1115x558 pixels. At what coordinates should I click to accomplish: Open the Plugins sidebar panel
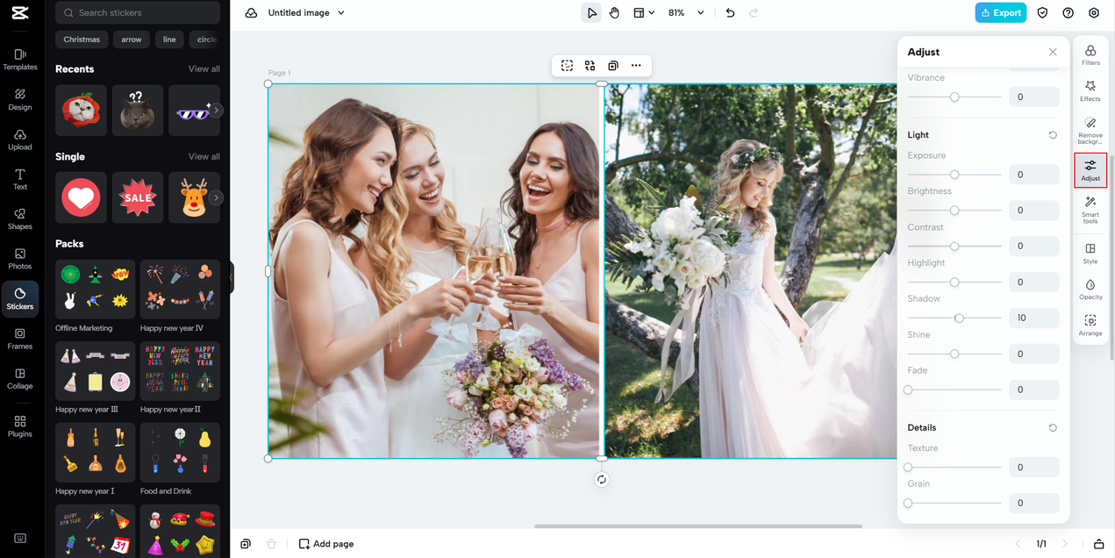tap(20, 426)
